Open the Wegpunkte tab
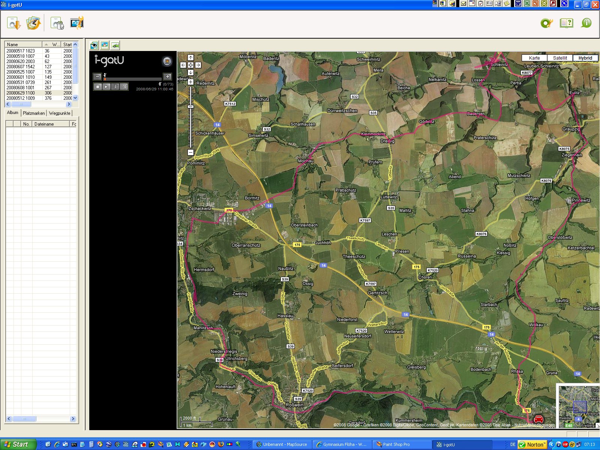Viewport: 600px width, 450px height. click(60, 113)
